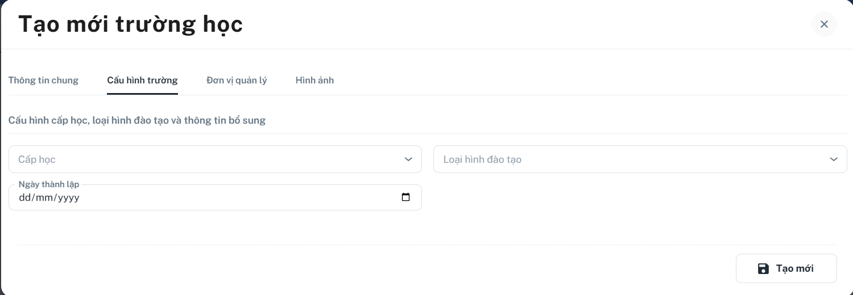This screenshot has width=853, height=295.
Task: Select the yyyy year segment
Action: point(68,198)
